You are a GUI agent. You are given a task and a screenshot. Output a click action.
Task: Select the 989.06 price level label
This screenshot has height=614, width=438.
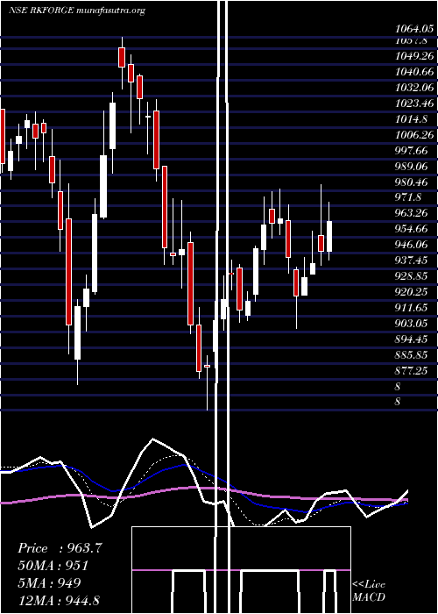[x=411, y=166]
